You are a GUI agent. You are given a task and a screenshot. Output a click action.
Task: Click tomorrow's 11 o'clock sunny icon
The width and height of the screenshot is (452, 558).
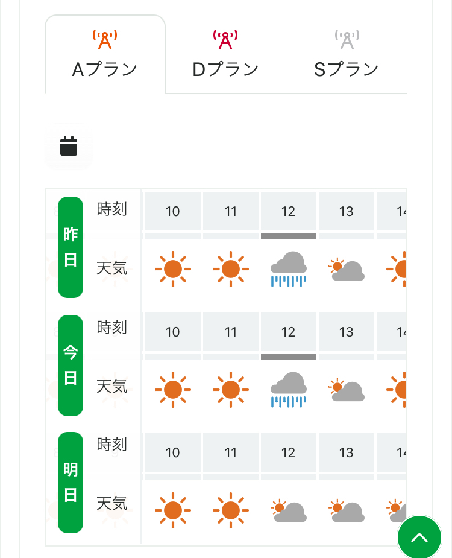[231, 511]
